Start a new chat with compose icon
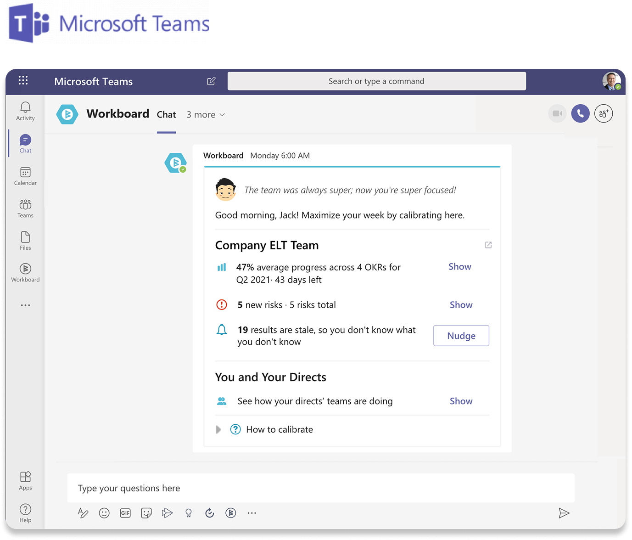This screenshot has width=632, height=540. tap(211, 81)
